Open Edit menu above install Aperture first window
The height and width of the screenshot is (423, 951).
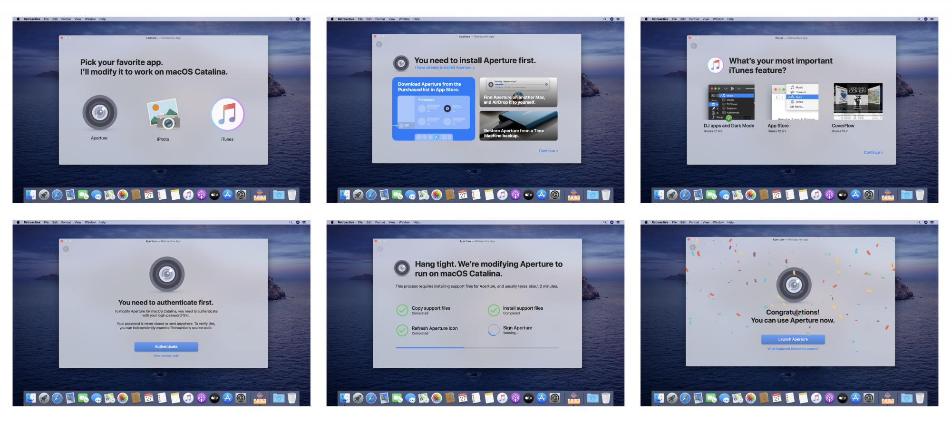tap(369, 19)
